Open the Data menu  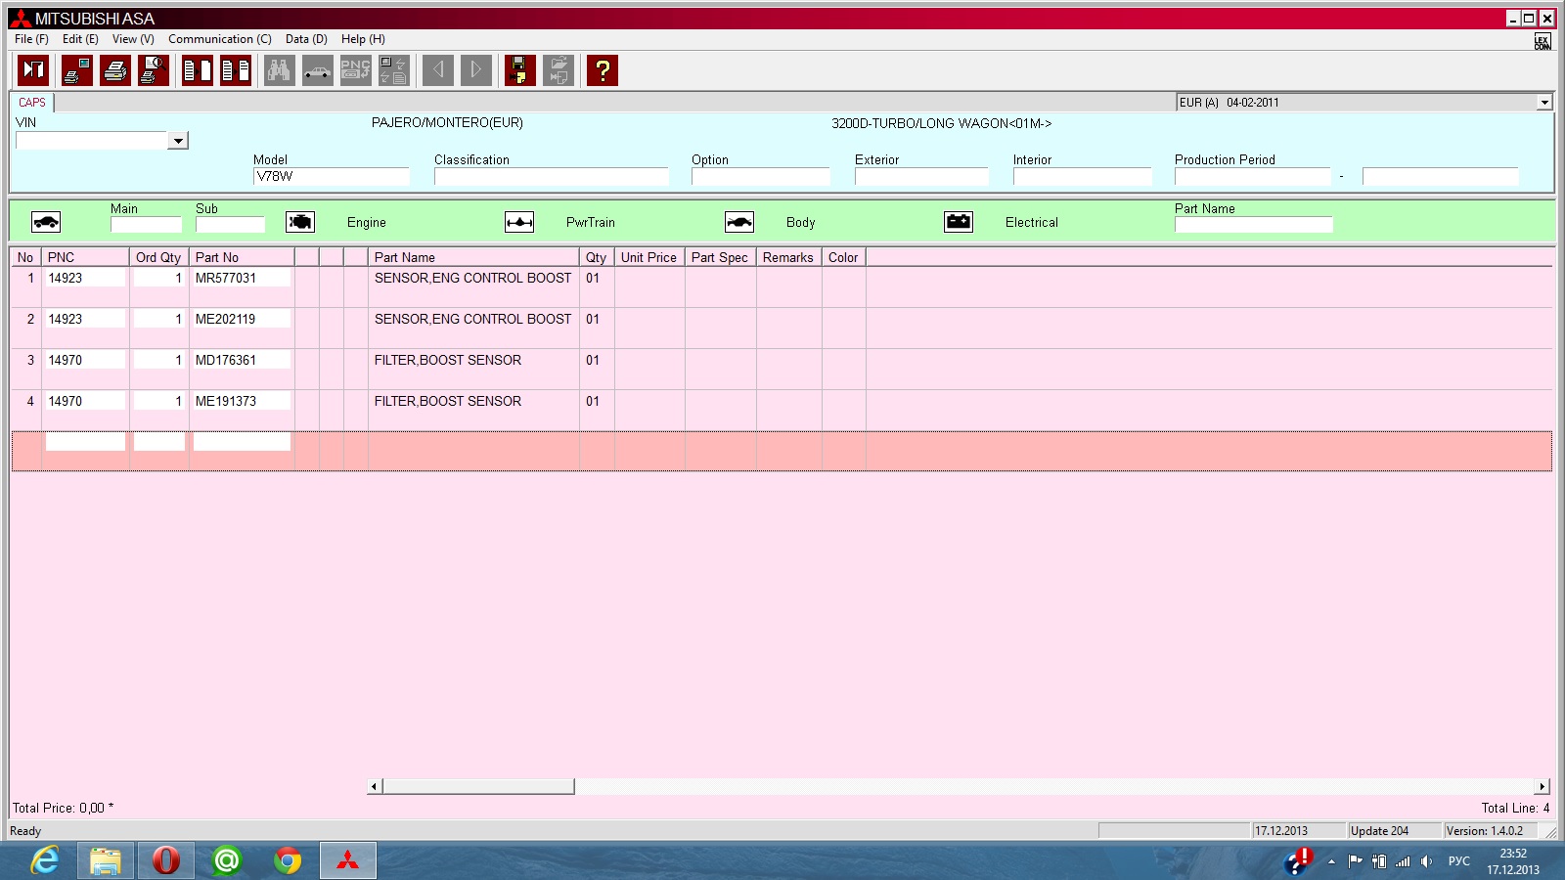tap(306, 39)
